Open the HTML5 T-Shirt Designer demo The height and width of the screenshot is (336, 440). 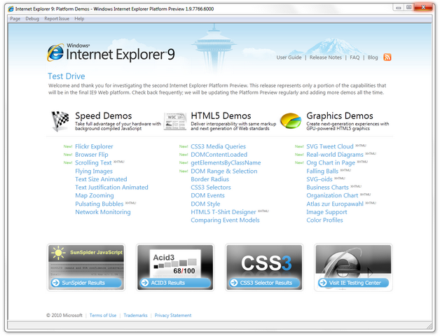(x=224, y=212)
